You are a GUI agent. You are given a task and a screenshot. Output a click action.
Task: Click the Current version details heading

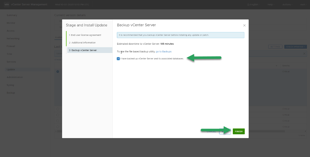(70, 15)
